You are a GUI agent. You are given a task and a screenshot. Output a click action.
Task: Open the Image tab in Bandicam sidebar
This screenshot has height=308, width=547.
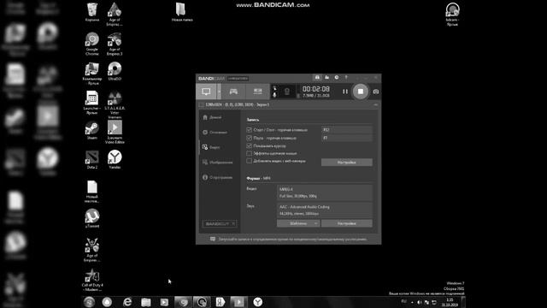pos(217,163)
